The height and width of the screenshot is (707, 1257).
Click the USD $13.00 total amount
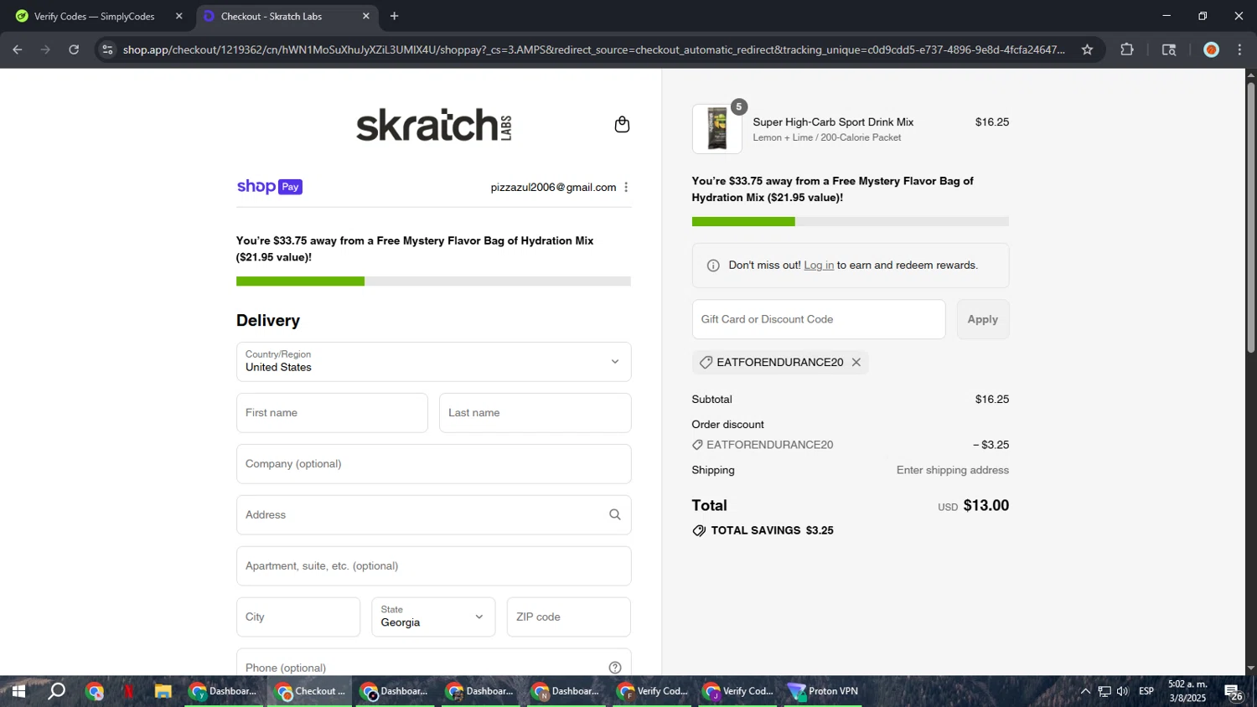(973, 506)
